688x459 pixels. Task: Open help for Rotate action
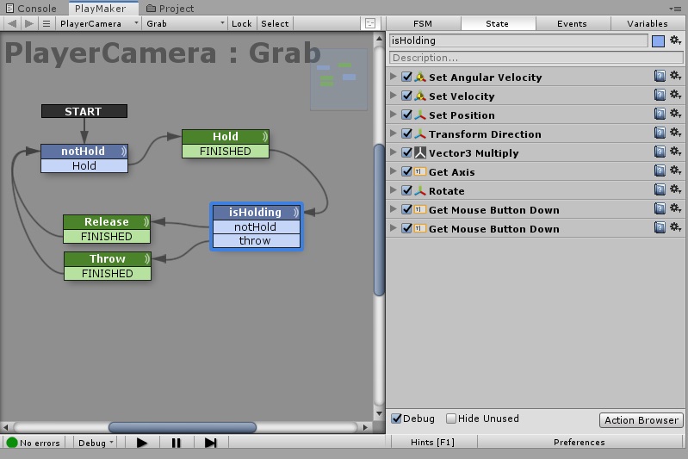tap(660, 189)
